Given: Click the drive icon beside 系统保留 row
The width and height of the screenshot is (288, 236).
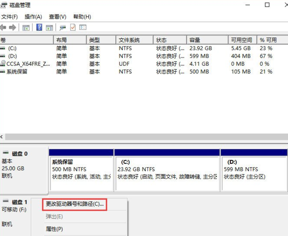Looking at the screenshot, I should [x=3, y=71].
